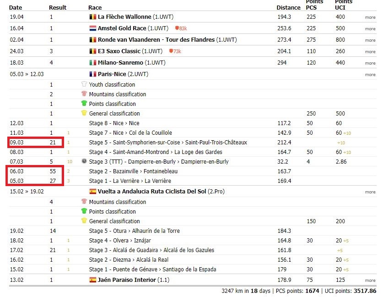The width and height of the screenshot is (383, 297).
Task: Click the yellow jersey in Vuelta a Andalucia
Action: [84, 220]
